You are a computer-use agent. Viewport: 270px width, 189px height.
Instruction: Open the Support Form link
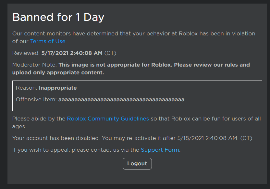coord(160,150)
